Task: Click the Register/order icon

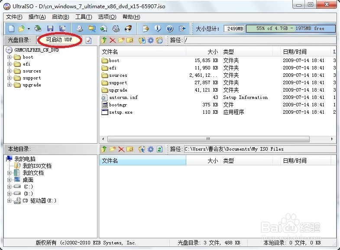Action: pos(146,29)
